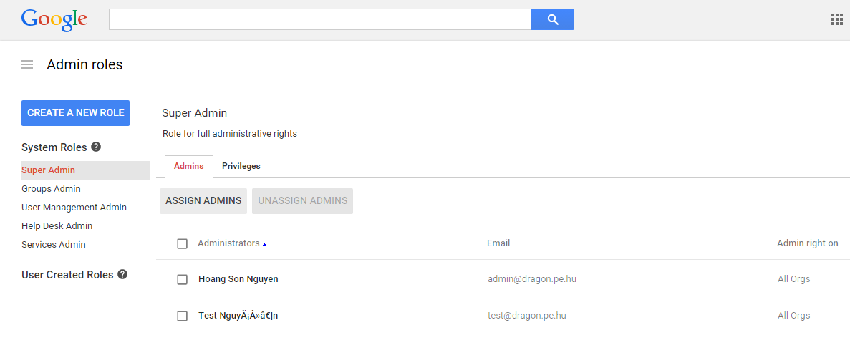
Task: Select Help Desk Admin role
Action: pyautogui.click(x=57, y=226)
